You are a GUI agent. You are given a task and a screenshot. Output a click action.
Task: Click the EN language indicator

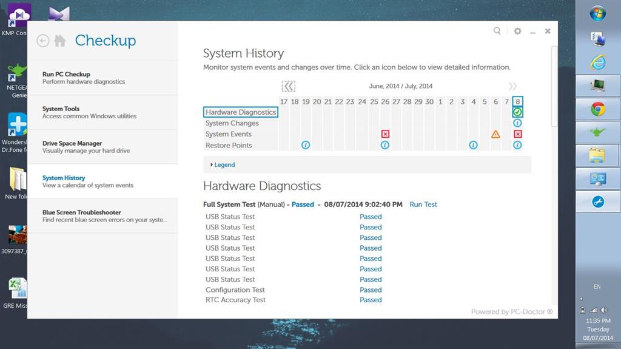597,286
